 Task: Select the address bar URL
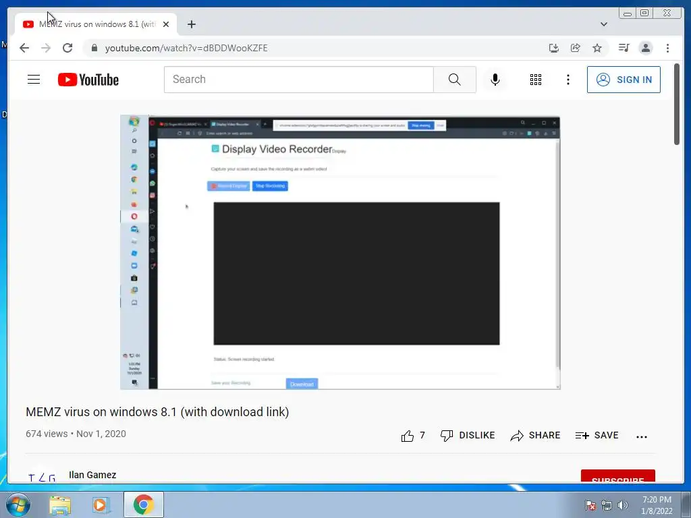click(x=186, y=48)
